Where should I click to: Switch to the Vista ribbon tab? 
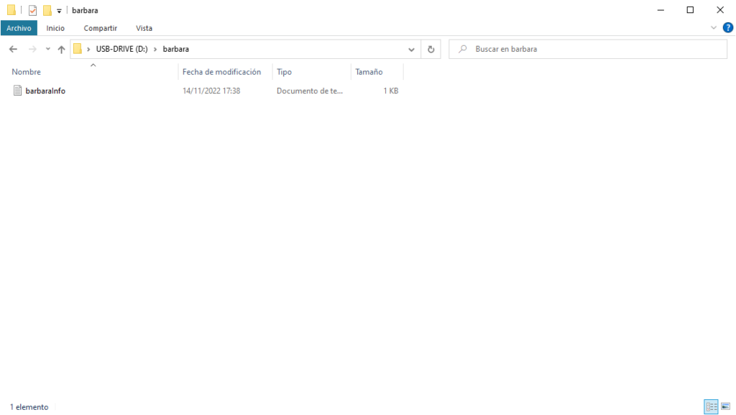pos(144,28)
